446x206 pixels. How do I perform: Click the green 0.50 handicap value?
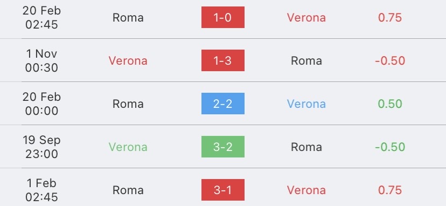coord(390,104)
